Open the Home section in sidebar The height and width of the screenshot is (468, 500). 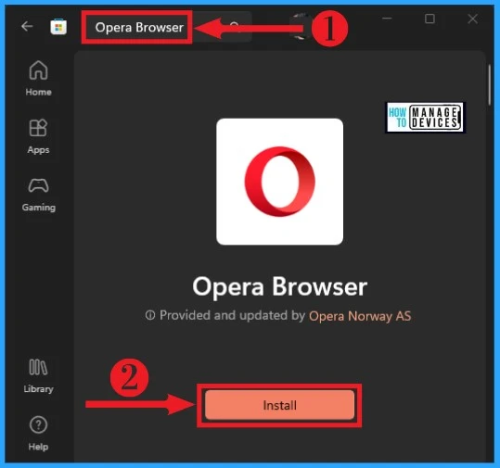(38, 79)
